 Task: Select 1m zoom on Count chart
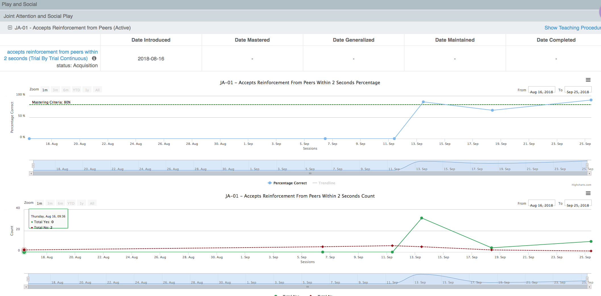pyautogui.click(x=40, y=203)
